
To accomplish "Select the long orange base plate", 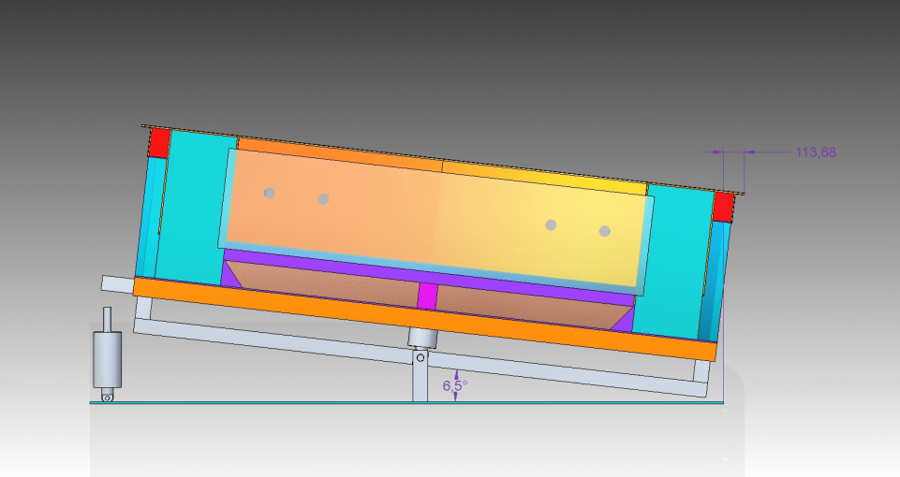I will pyautogui.click(x=425, y=319).
